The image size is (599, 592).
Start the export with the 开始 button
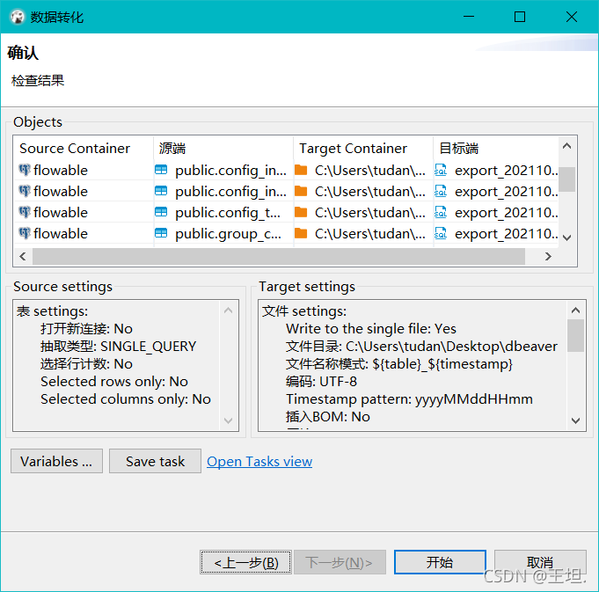(440, 562)
